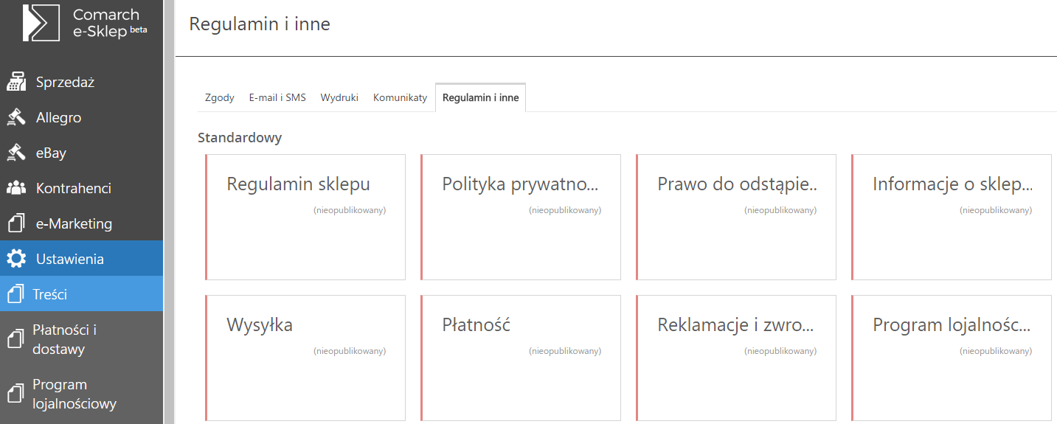The width and height of the screenshot is (1057, 424).
Task: Click nieopublikowany status under Wysyłka
Action: [x=350, y=351]
